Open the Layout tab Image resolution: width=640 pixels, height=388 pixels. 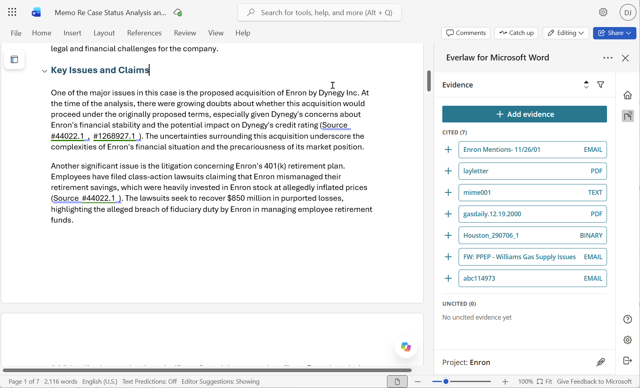point(104,33)
